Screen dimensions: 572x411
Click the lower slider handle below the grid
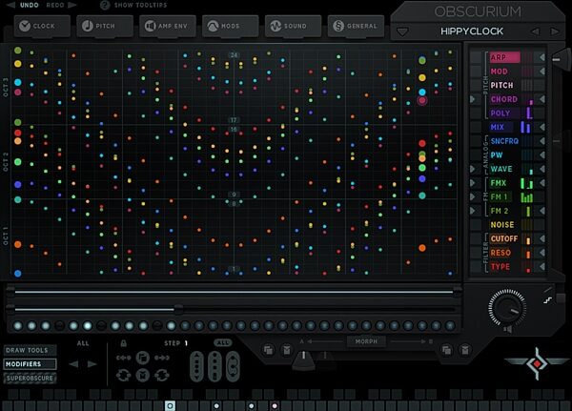tap(178, 310)
